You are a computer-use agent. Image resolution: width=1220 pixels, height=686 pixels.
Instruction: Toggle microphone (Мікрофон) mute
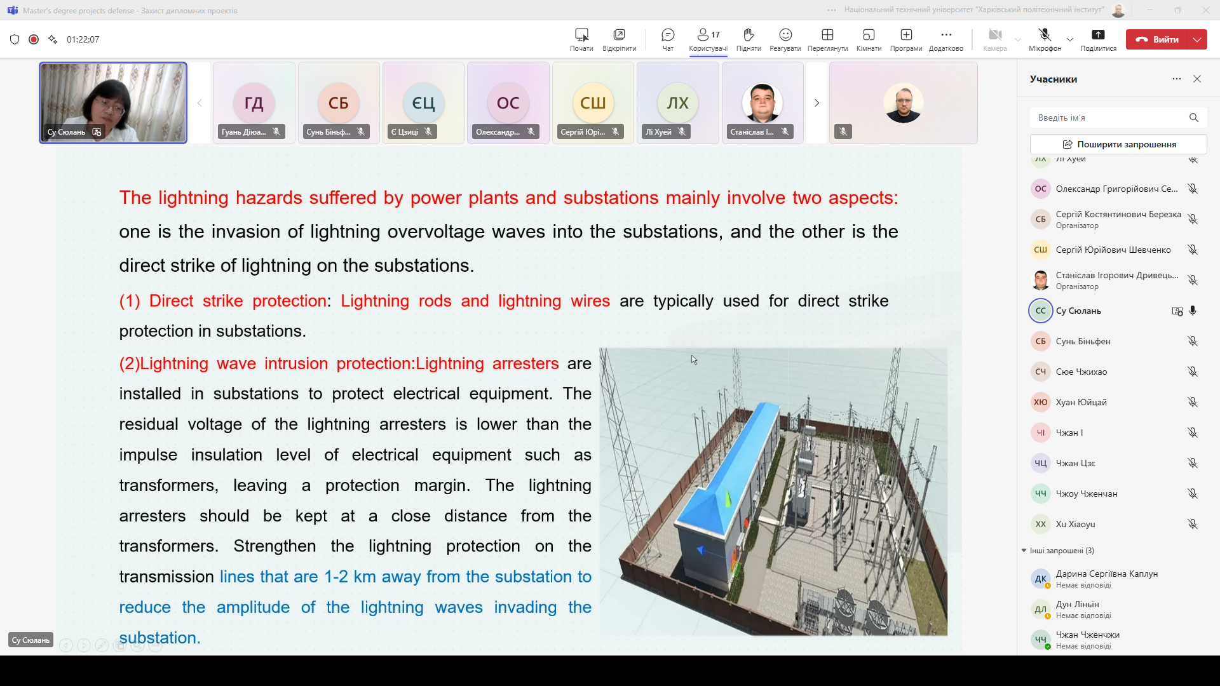(1045, 39)
